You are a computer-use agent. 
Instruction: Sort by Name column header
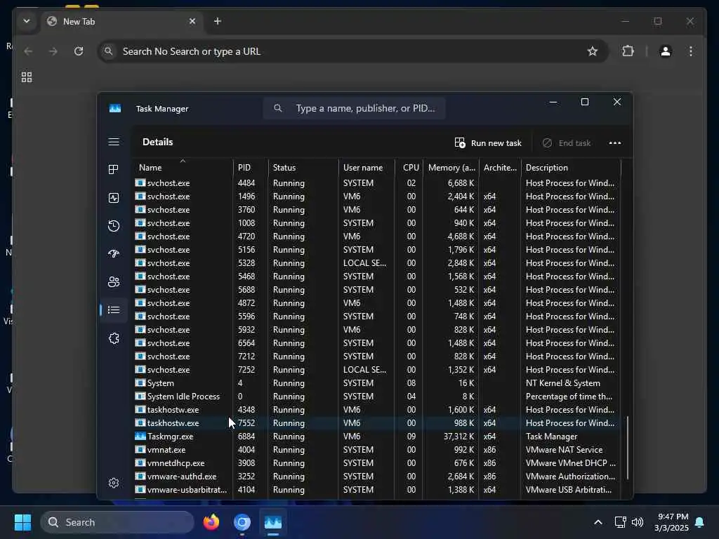coord(183,167)
